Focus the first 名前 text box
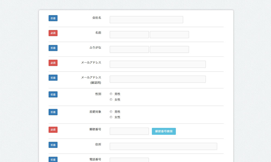The height and width of the screenshot is (162, 271). coord(129,35)
